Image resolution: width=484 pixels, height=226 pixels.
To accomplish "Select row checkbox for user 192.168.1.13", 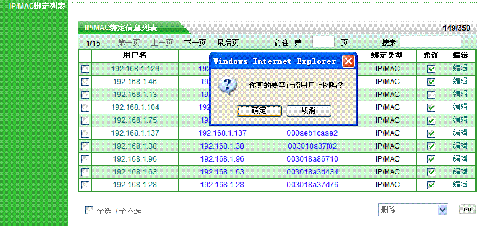I will pyautogui.click(x=85, y=95).
